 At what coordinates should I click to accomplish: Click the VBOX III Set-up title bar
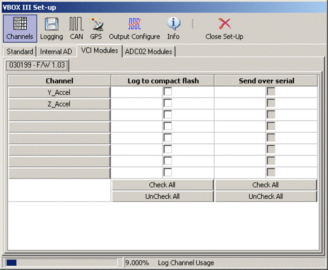(x=164, y=7)
